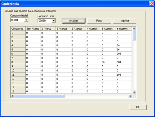Select row header for concurso 2
155x117 pixels.
click(18, 37)
